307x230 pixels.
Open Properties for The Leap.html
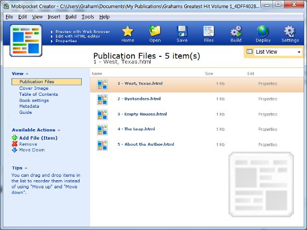[268, 129]
